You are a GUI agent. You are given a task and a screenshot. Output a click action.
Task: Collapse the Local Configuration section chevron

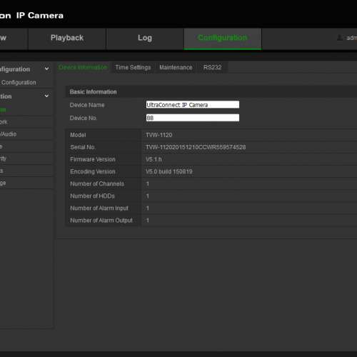coord(46,69)
